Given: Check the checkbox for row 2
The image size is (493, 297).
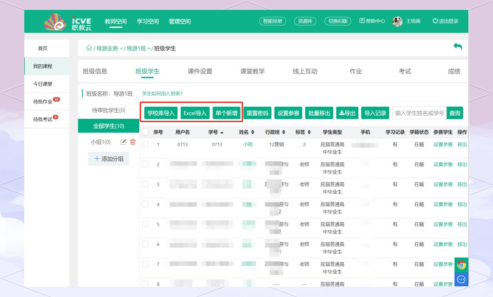Looking at the screenshot, I should 145,164.
